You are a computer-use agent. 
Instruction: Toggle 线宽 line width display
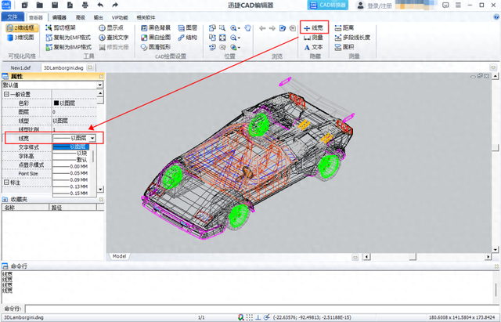[x=313, y=28]
